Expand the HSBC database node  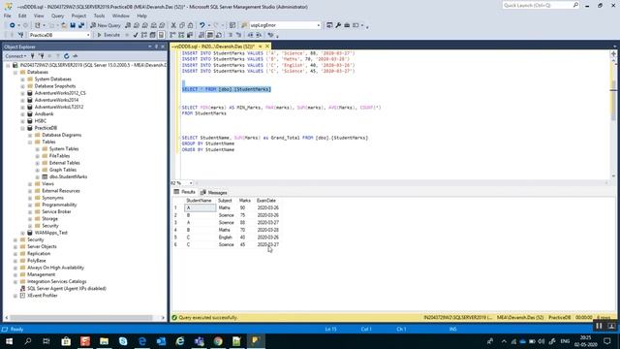pos(23,121)
